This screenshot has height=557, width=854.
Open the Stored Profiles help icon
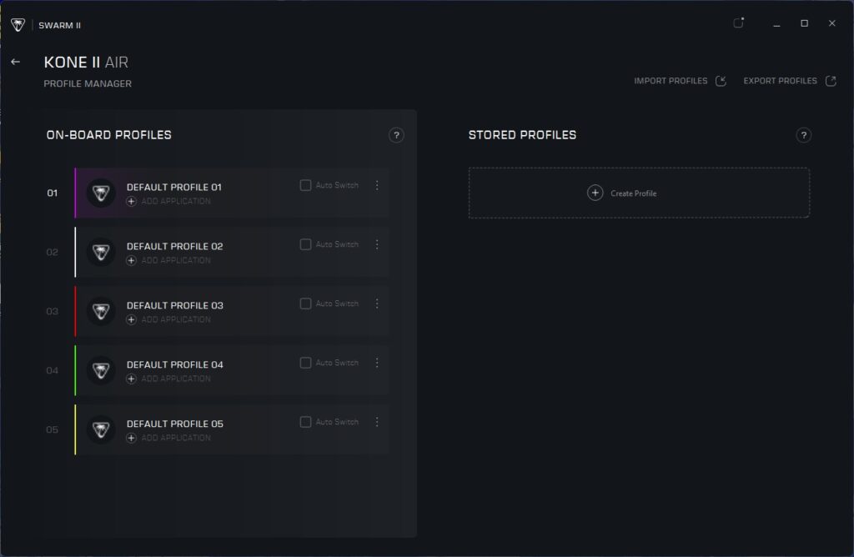(x=803, y=135)
